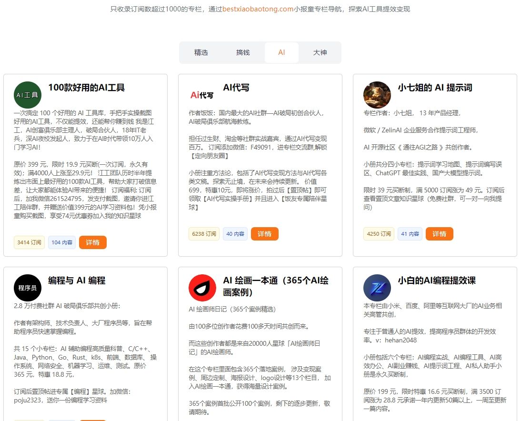Open details of 小七姐的 AI 提示词
Screen dimensions: 521x421
(x=439, y=233)
